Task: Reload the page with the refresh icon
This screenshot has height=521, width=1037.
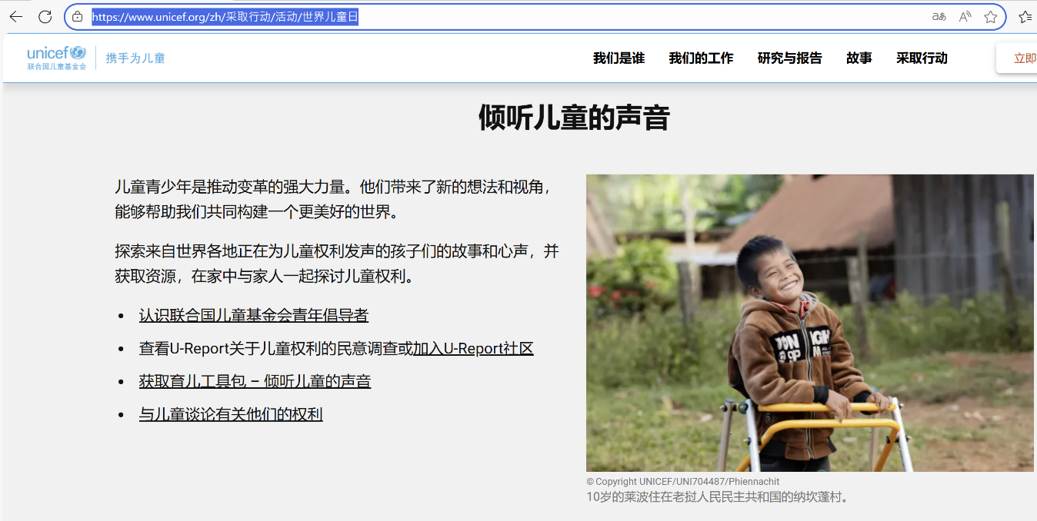Action: coord(45,17)
